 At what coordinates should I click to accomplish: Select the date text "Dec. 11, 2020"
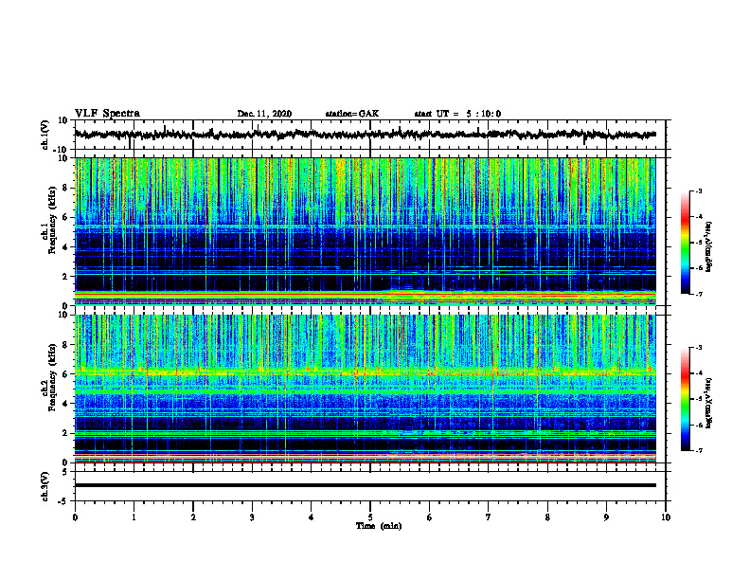click(264, 114)
